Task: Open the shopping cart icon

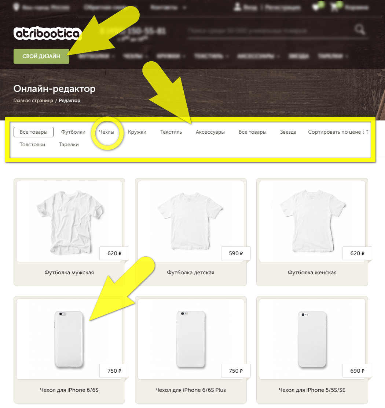Action: tap(335, 7)
